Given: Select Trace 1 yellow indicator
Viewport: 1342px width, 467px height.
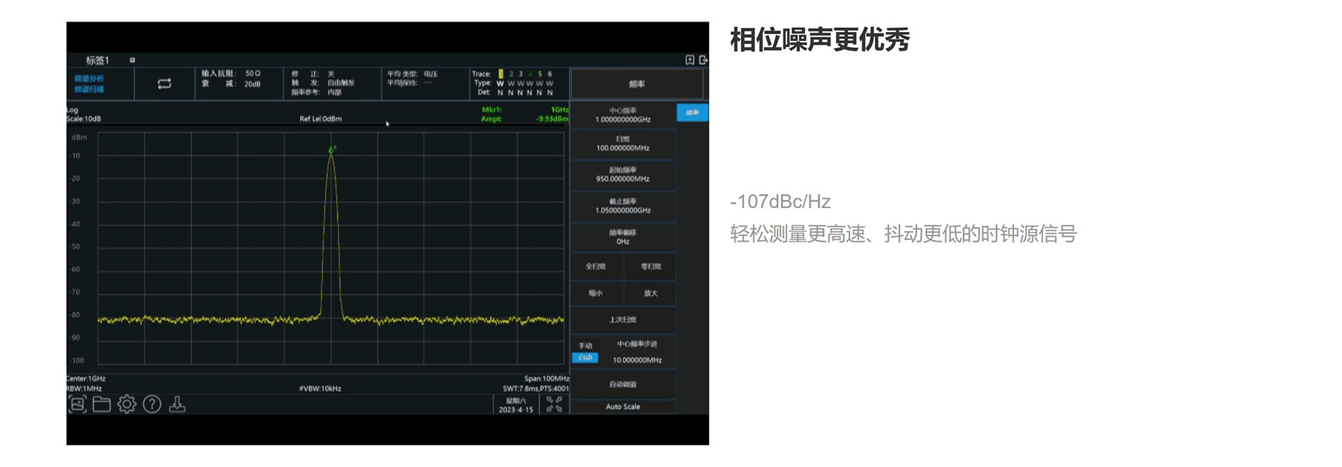Looking at the screenshot, I should (501, 74).
